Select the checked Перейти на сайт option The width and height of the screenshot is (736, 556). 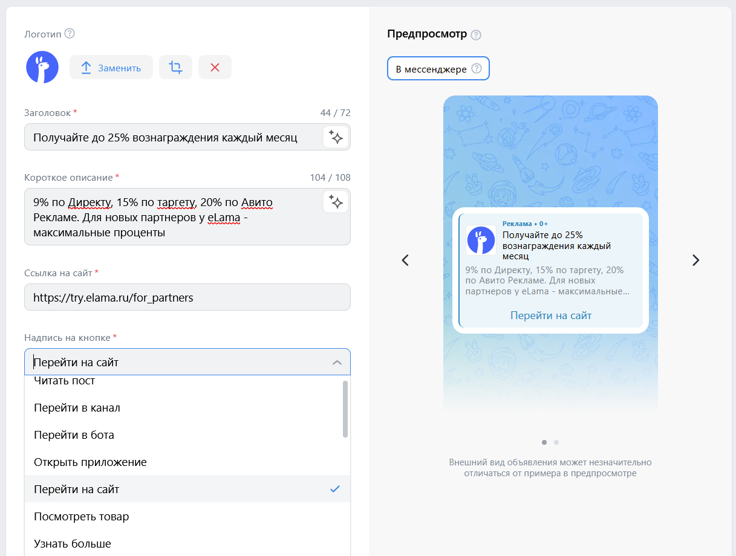coord(187,489)
